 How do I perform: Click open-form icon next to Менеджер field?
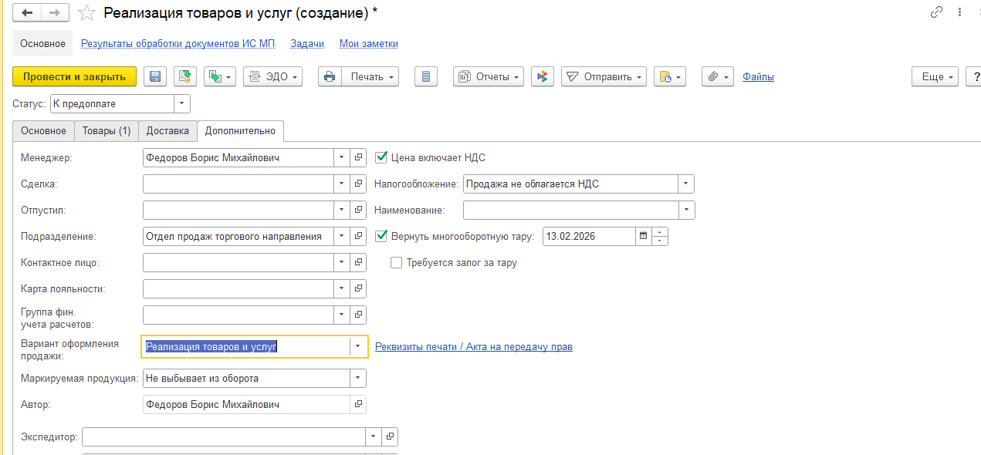(x=358, y=157)
